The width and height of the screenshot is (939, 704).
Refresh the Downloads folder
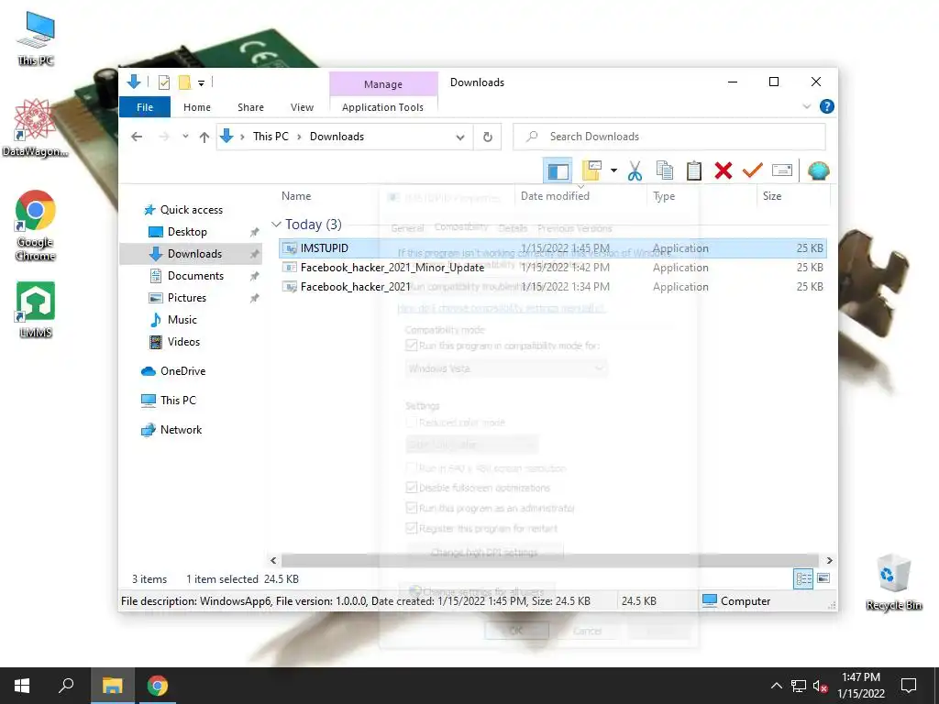pyautogui.click(x=488, y=137)
